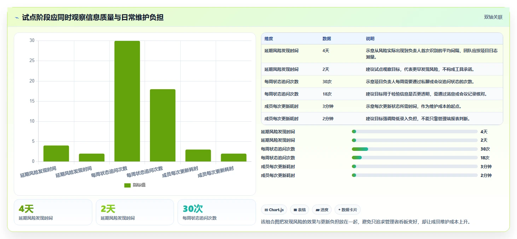
Task: Toggle the 指标值 legend swatch under the chart
Action: pos(127,185)
